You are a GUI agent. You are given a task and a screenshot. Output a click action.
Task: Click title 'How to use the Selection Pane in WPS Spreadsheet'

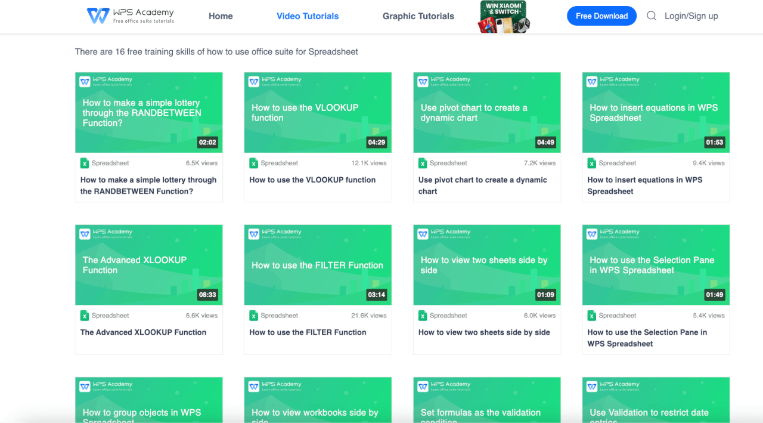point(647,338)
